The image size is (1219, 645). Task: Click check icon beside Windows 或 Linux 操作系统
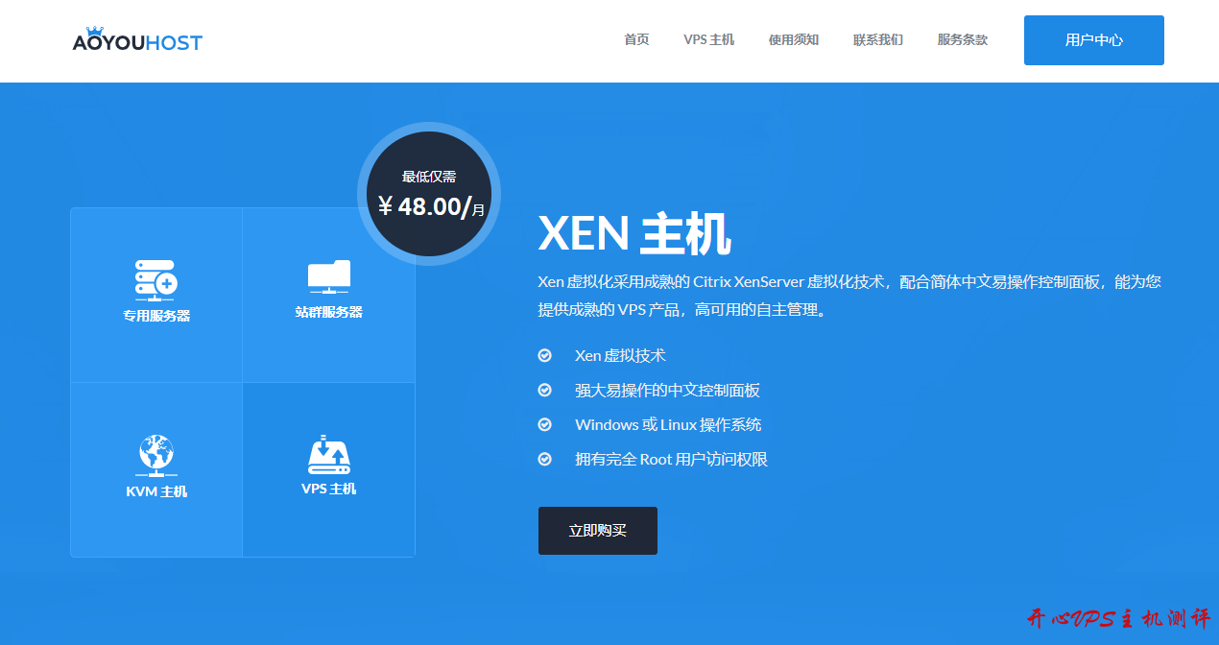545,424
